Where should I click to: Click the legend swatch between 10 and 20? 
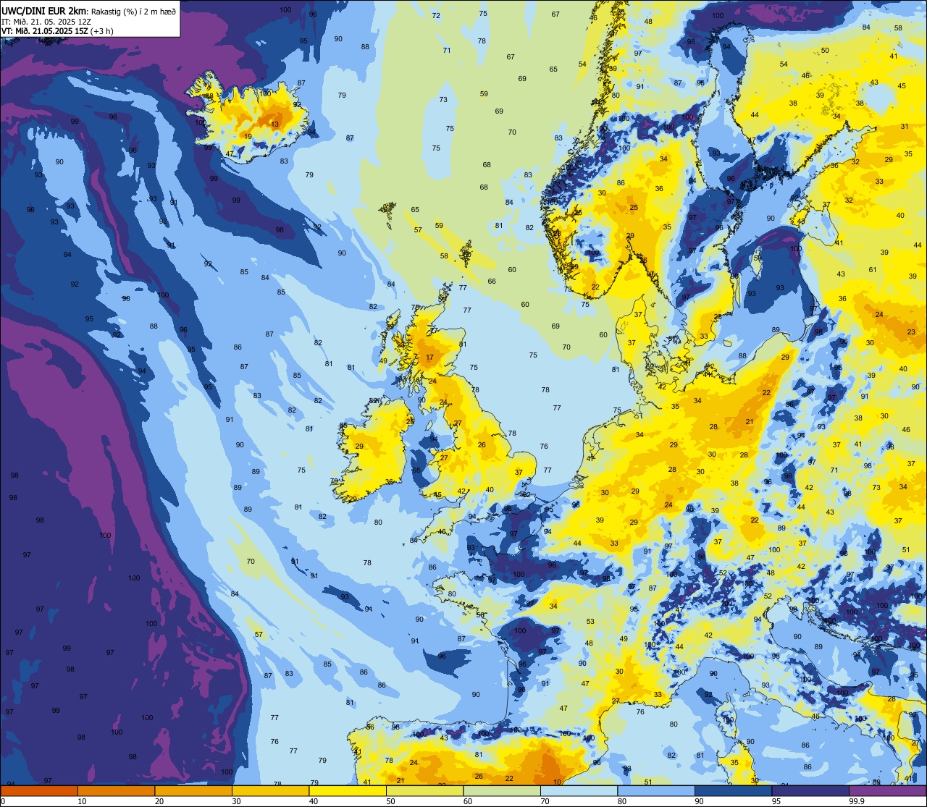[116, 790]
